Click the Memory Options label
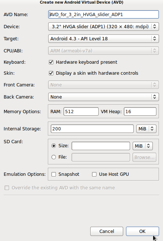 point(22,112)
